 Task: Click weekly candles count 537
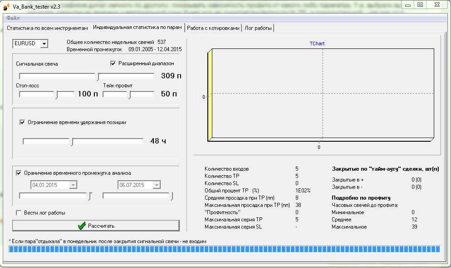[x=162, y=42]
